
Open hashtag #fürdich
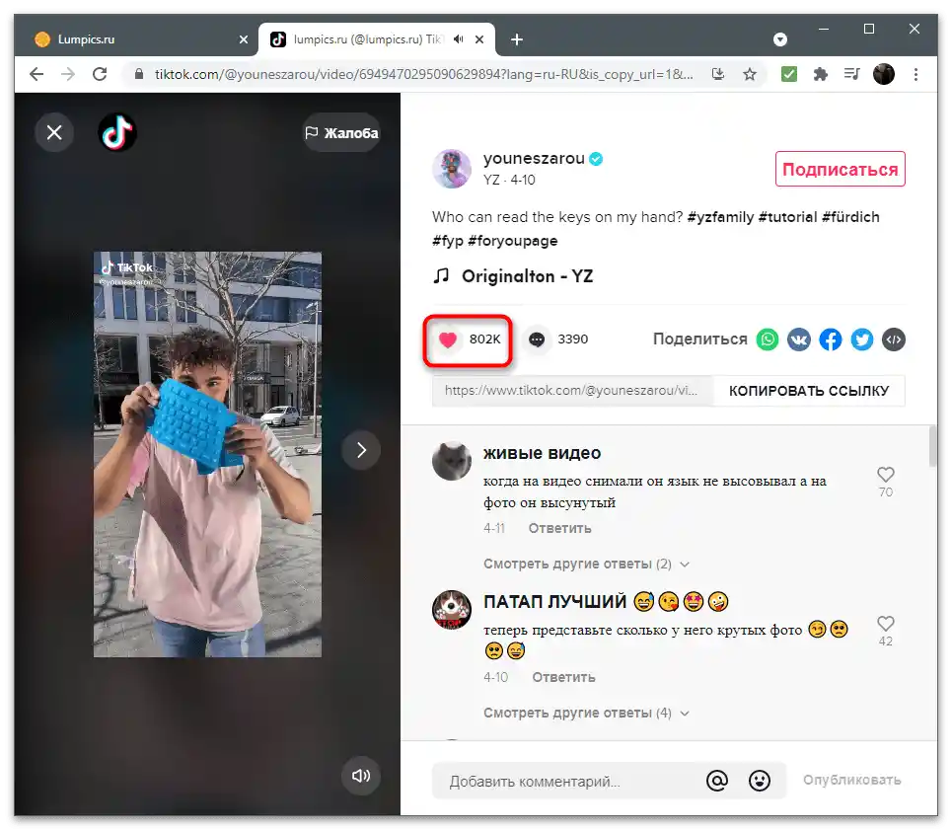(850, 217)
